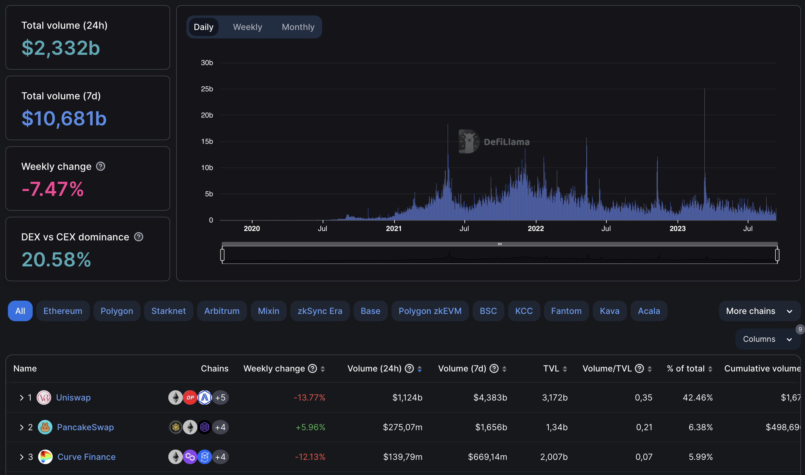The image size is (805, 475).
Task: Click the Cumulative volume column header
Action: (762, 368)
